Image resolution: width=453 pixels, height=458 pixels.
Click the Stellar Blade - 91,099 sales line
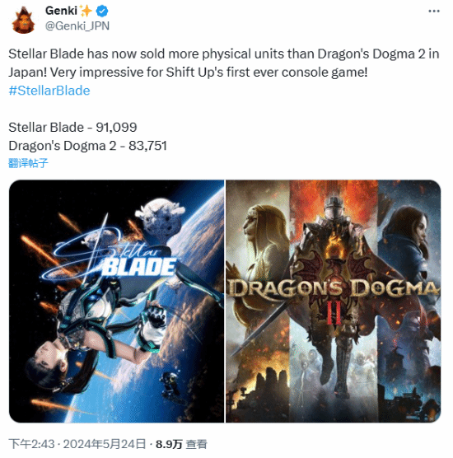[72, 128]
